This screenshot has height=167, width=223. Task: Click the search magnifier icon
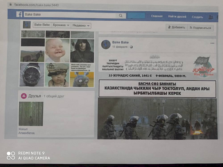tap(121, 15)
